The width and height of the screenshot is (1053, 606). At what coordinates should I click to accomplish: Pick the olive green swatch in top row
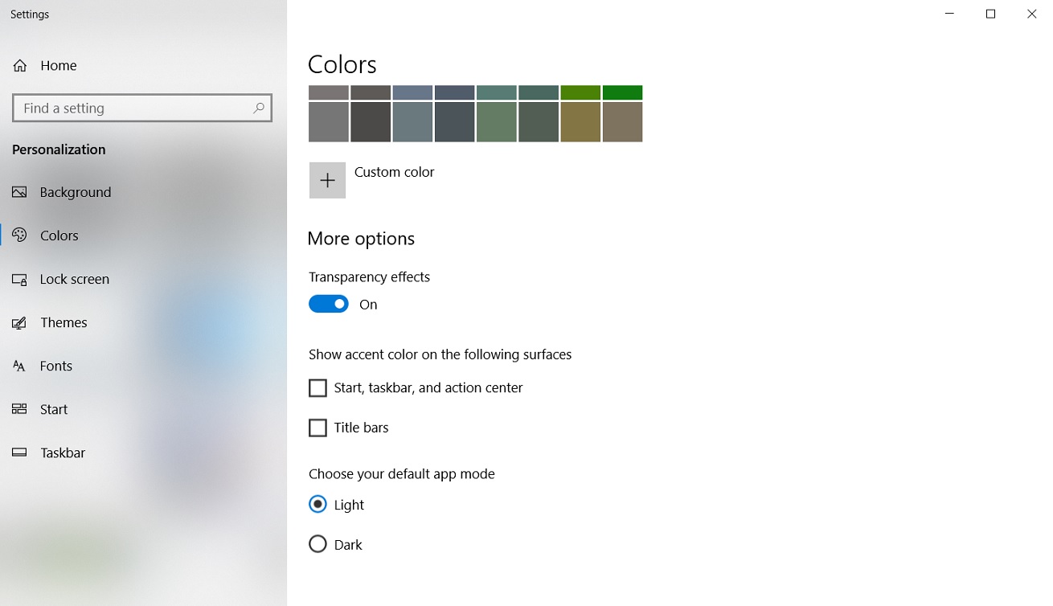[580, 92]
